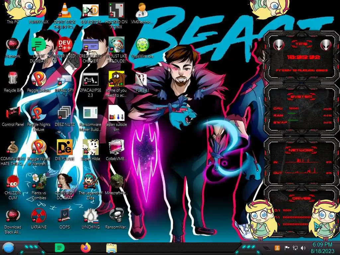Open the Dev-C++ NEVER USED! shortcut

(x=65, y=47)
